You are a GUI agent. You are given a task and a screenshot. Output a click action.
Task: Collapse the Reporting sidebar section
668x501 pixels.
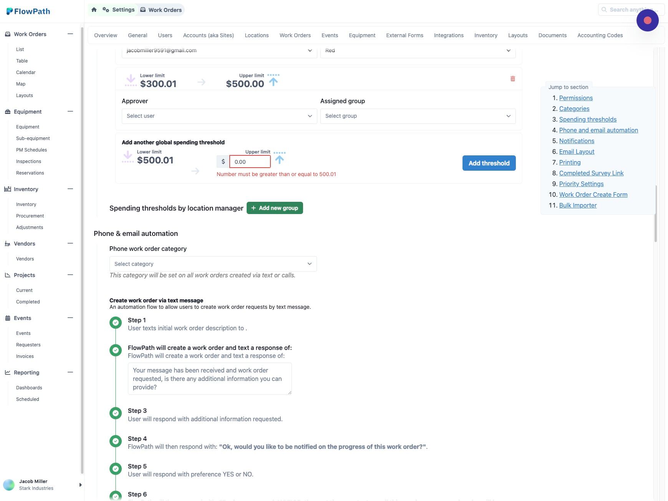pos(70,372)
